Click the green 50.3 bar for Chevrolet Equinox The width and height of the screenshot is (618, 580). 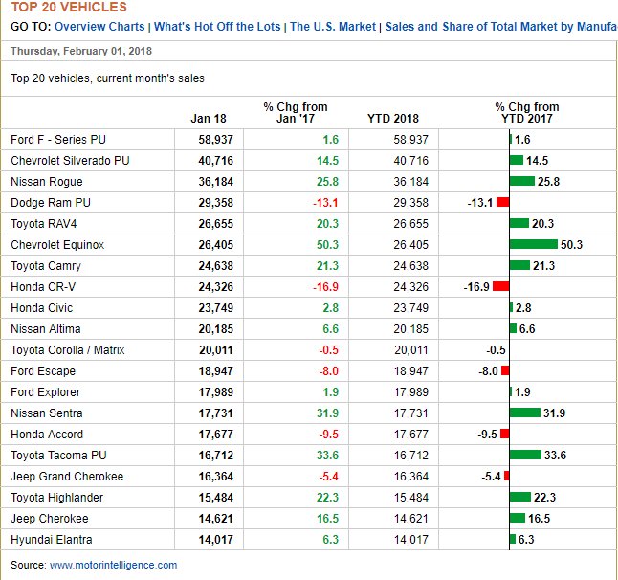(x=534, y=244)
